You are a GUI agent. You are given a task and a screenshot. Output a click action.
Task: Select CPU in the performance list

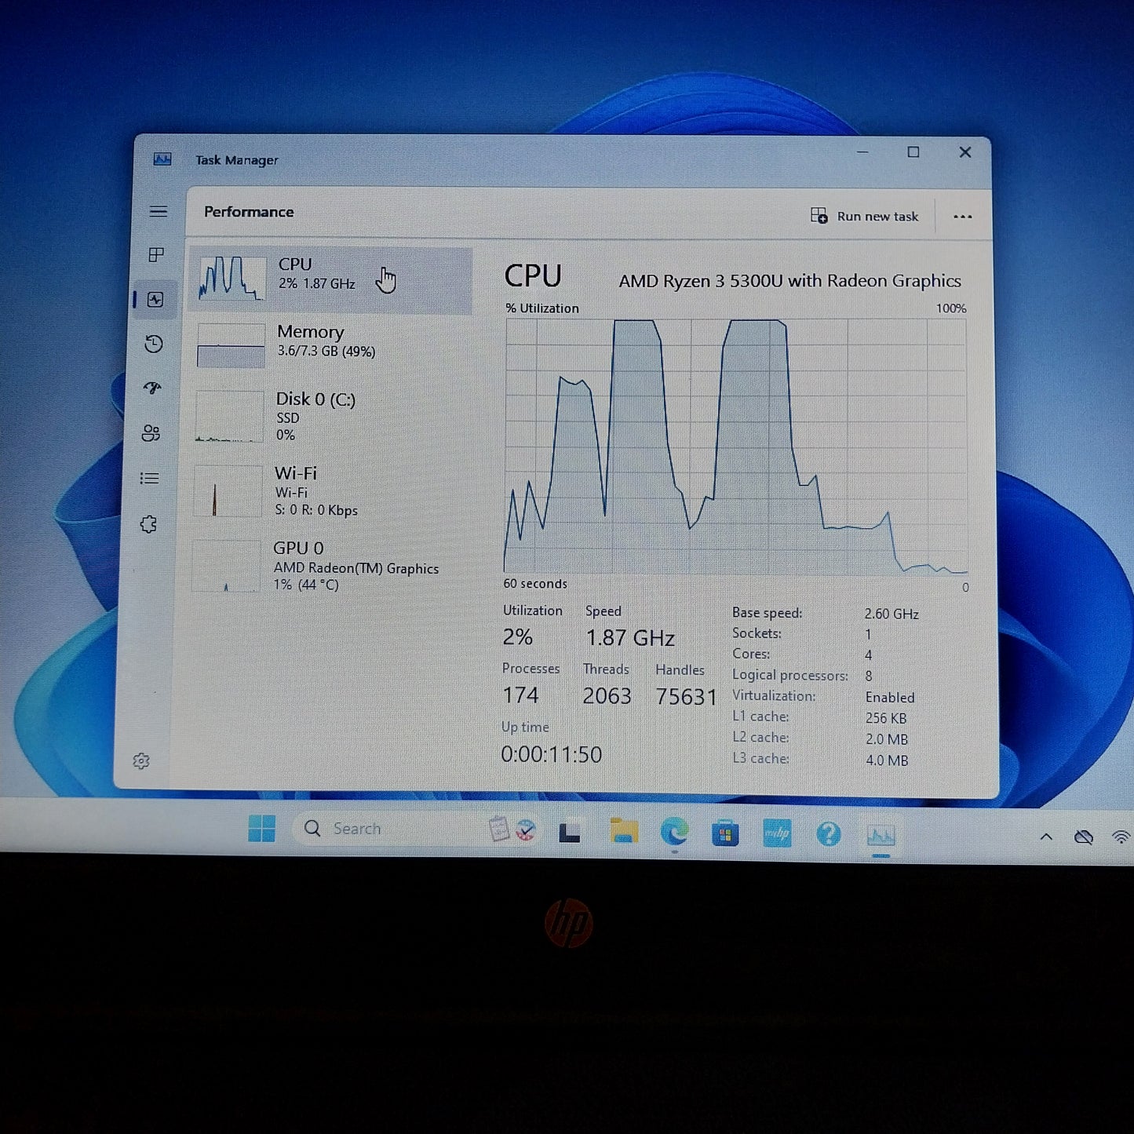[x=330, y=280]
